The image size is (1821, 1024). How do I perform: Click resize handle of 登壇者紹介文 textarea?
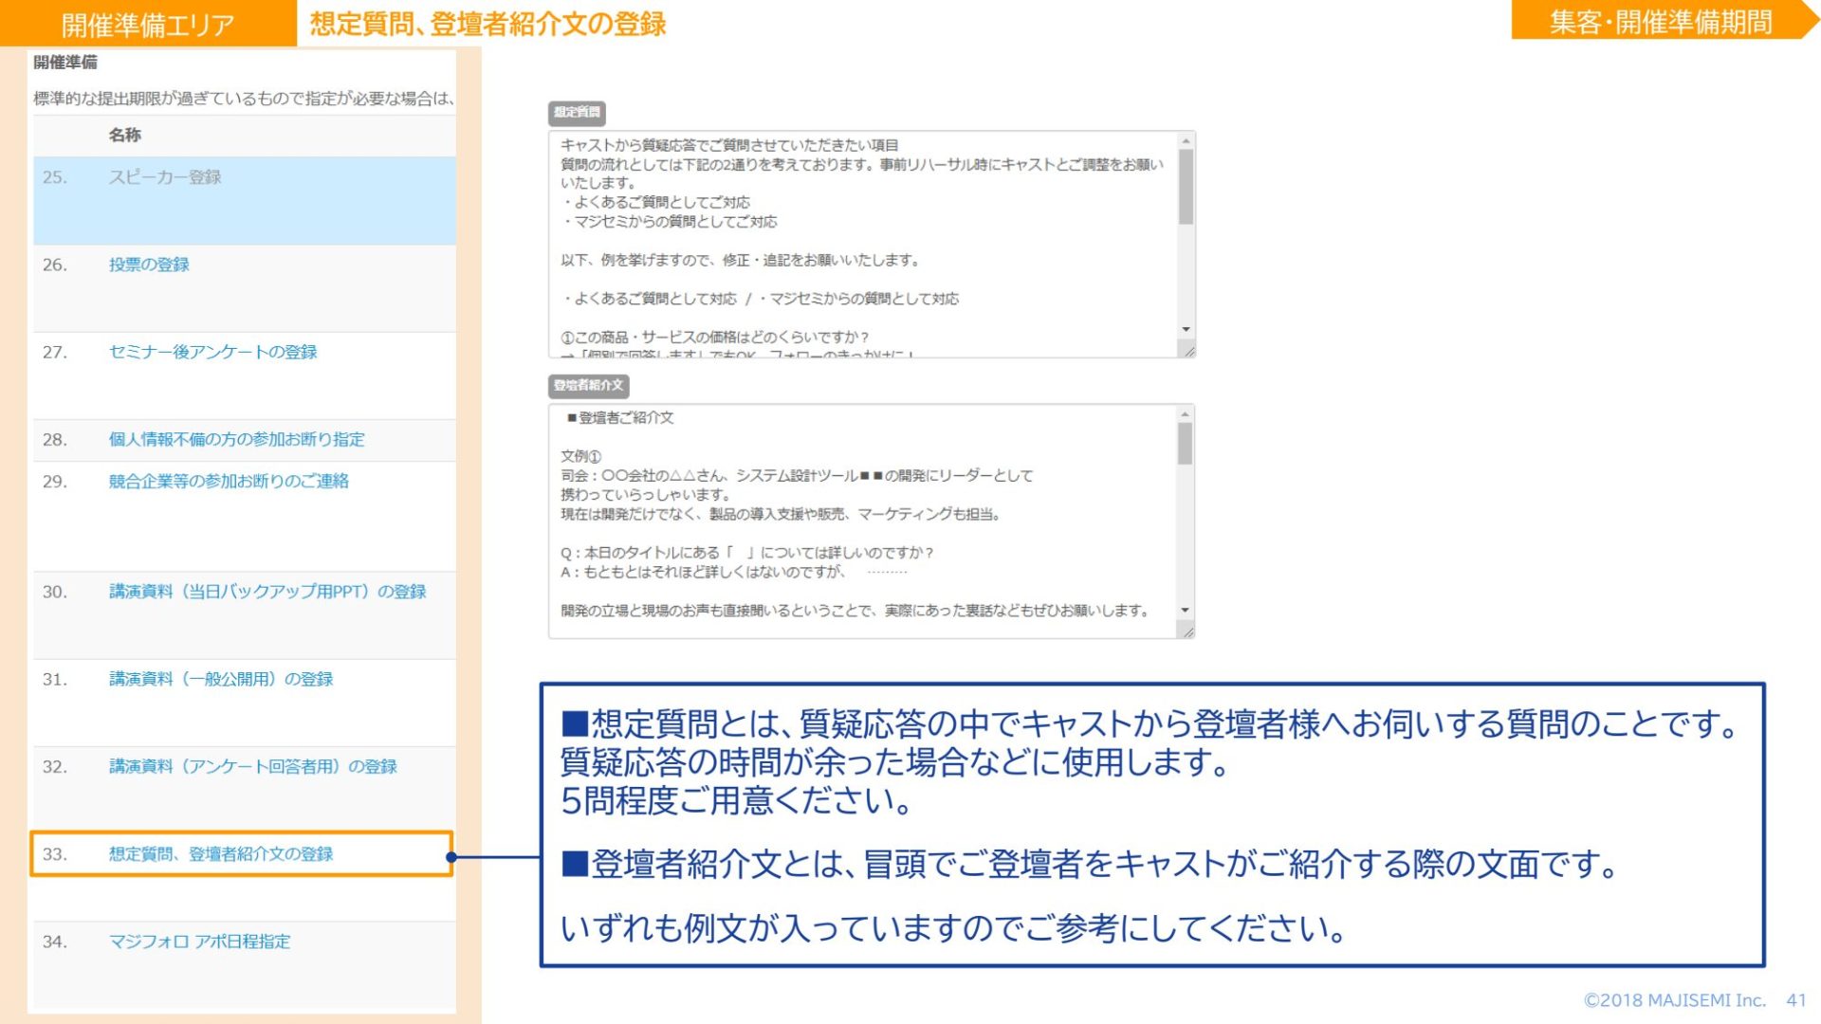coord(1187,632)
